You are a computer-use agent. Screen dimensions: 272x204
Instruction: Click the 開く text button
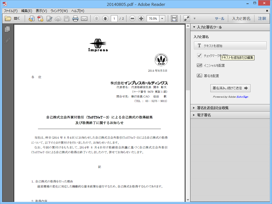[x=17, y=18]
